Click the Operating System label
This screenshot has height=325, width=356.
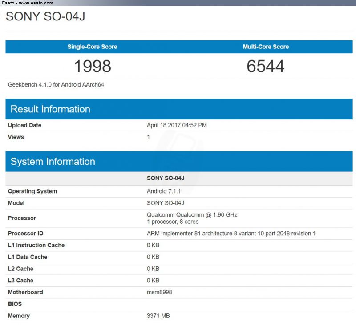(x=32, y=191)
